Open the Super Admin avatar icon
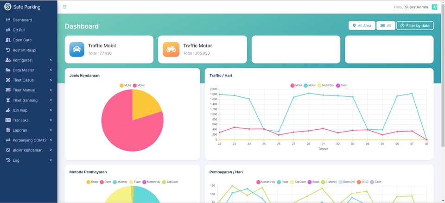Screen dimensions: 445x203 pyautogui.click(x=434, y=7)
